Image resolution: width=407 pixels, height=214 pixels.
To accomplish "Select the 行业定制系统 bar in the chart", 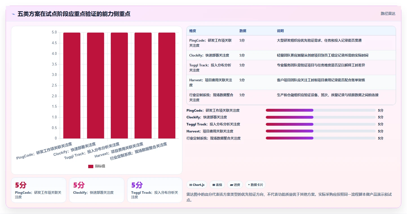I will point(167,85).
